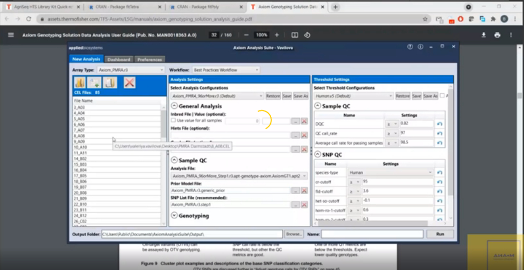Clear the Inbred File with its red X
The height and width of the screenshot is (270, 524).
click(x=304, y=121)
